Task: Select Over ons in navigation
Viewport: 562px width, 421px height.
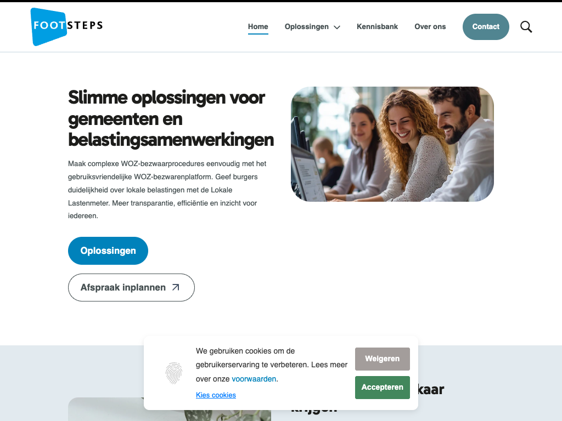Action: 430,26
